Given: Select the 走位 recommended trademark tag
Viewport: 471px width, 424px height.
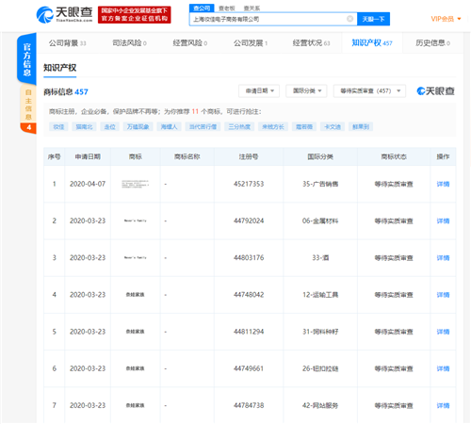Looking at the screenshot, I should click(109, 126).
